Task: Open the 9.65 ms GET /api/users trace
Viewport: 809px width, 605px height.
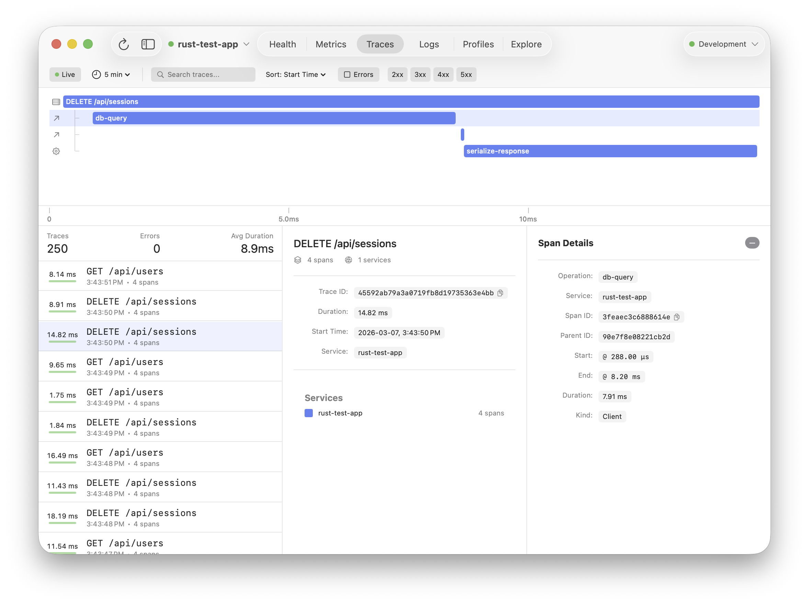Action: 160,366
